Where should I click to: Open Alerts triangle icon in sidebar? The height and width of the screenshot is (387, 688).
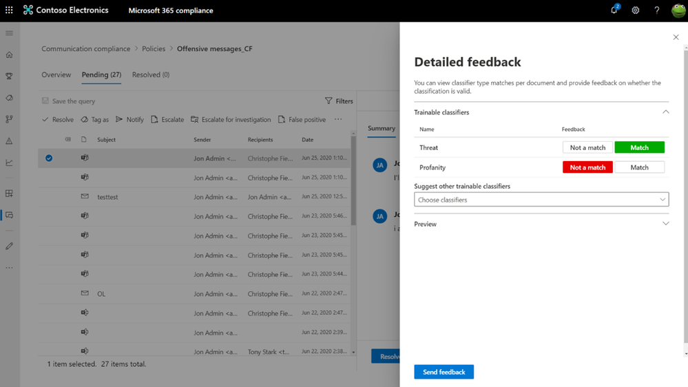pos(9,141)
